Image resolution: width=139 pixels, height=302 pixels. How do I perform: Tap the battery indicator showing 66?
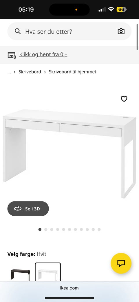click(121, 9)
